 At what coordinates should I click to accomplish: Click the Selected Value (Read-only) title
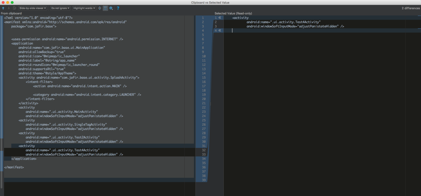(233, 13)
